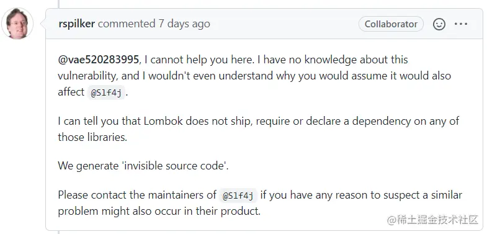
Task: Click the '7 days ago' timestamp
Action: [184, 24]
